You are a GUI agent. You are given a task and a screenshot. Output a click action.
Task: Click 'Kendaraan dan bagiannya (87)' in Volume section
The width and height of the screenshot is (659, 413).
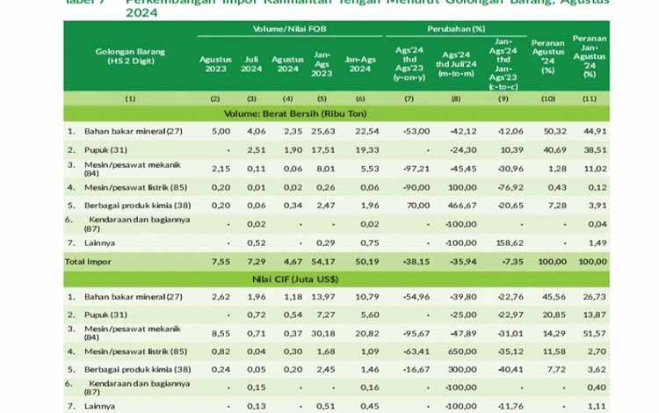(x=137, y=224)
